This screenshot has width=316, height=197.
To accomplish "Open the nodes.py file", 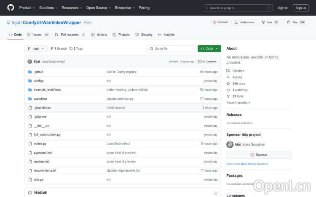I will [x=40, y=144].
